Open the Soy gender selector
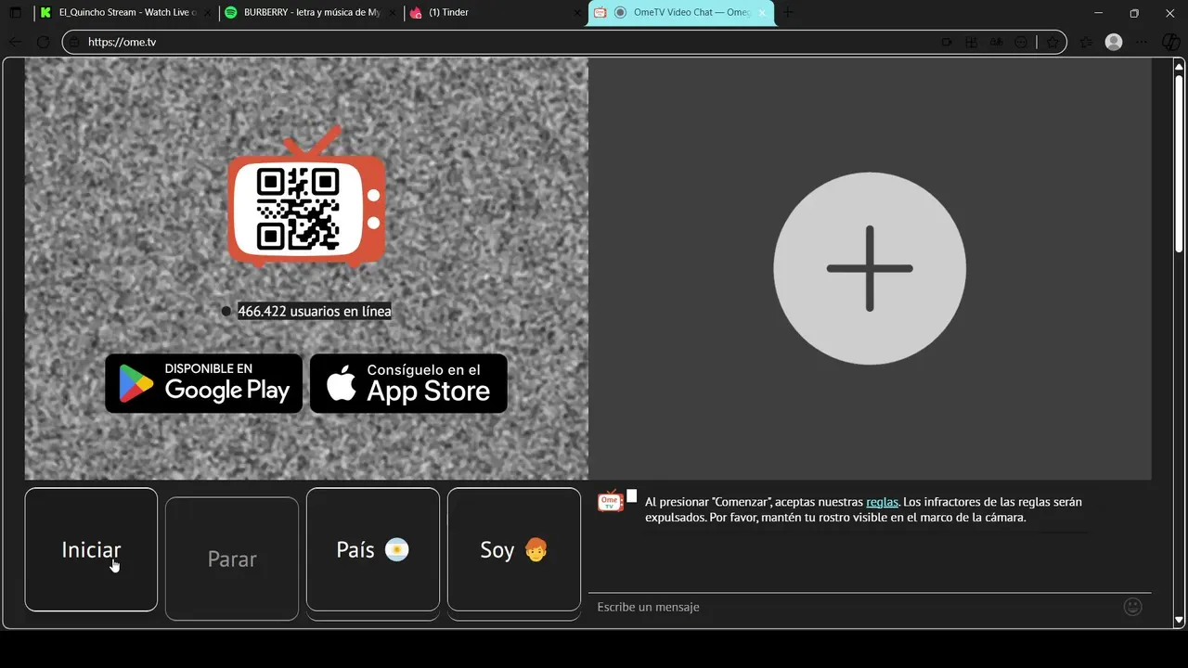Viewport: 1188px width, 668px height. click(514, 549)
